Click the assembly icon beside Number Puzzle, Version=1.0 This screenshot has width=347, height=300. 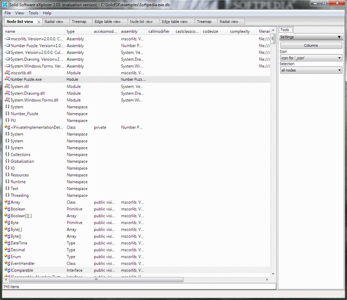click(x=8, y=46)
